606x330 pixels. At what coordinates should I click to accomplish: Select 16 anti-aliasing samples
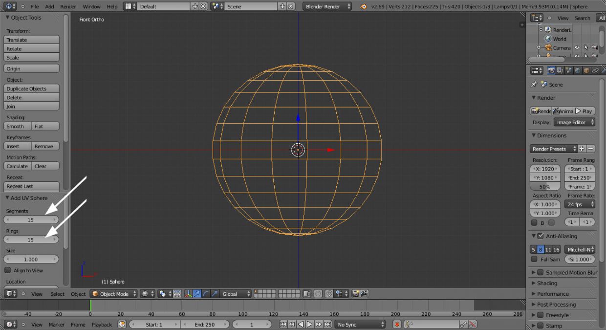(x=556, y=249)
